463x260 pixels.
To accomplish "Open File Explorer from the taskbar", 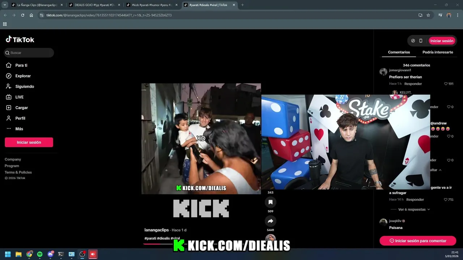I will [18, 254].
